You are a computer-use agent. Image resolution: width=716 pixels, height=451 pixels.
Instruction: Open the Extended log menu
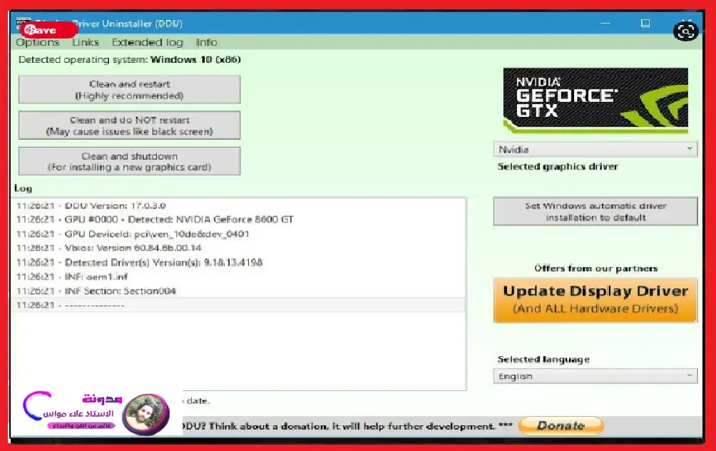148,43
